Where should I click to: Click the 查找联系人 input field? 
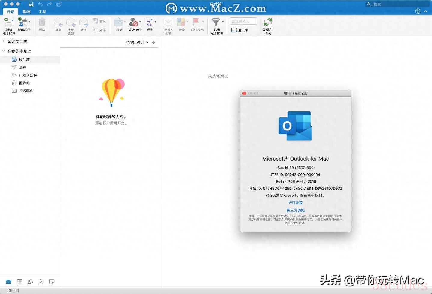click(243, 21)
